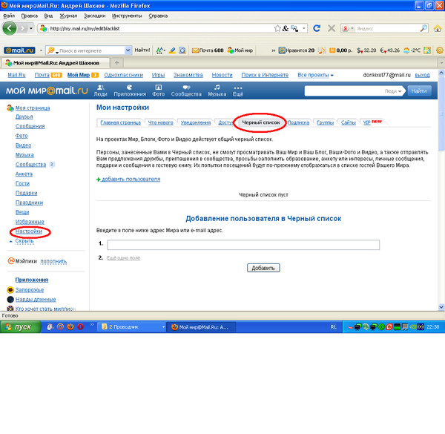Viewport: 445px width, 434px height.
Task: Click the МОЙ МИР@mail.ru logo
Action: pos(47,91)
